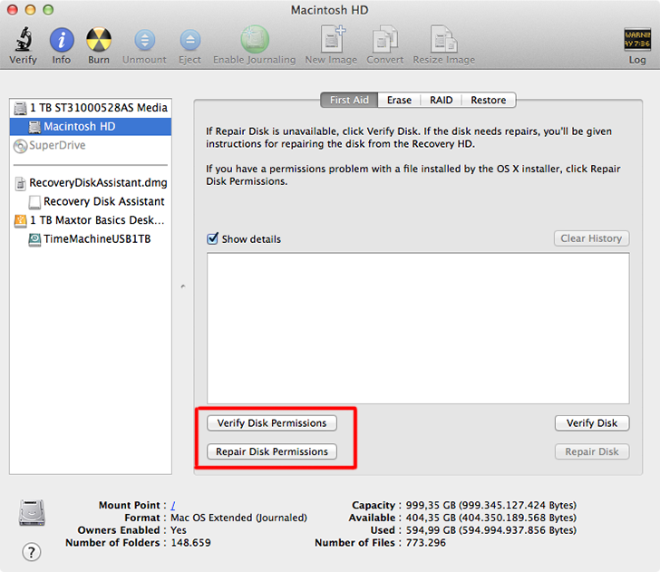Click the green zoom window button
Screen dimensions: 660x572
(48, 10)
